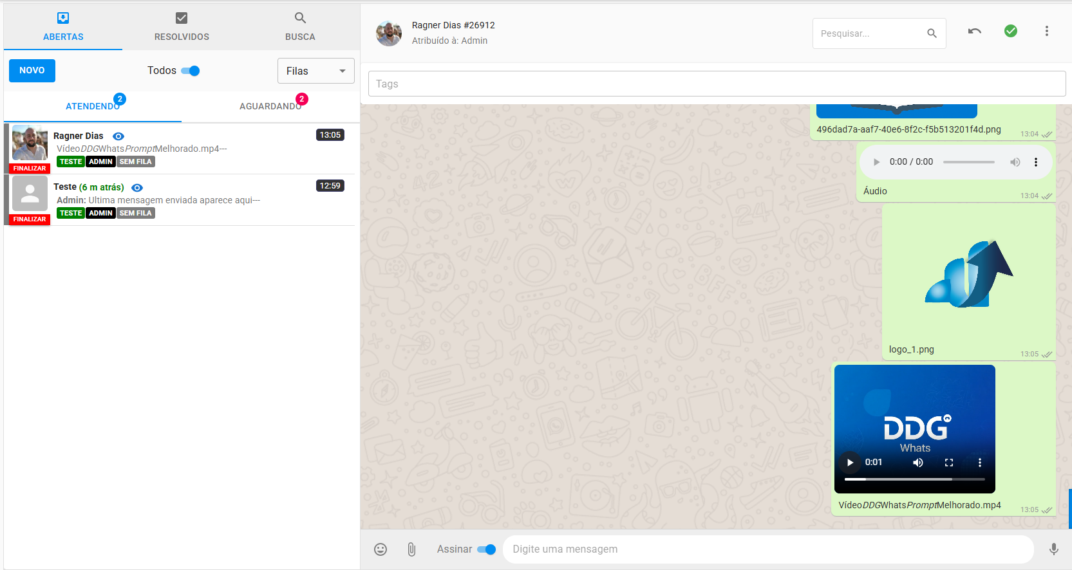Open the audio player three-dot options

coord(1035,162)
